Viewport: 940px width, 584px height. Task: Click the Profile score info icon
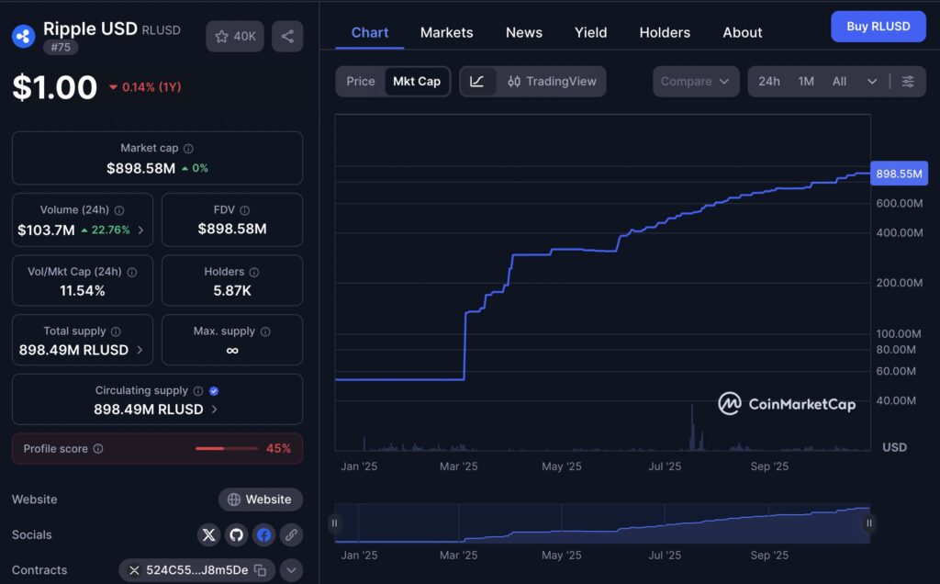98,448
